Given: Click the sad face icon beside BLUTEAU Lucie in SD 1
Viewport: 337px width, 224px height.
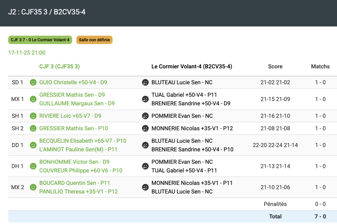Looking at the screenshot, I should tap(145, 82).
